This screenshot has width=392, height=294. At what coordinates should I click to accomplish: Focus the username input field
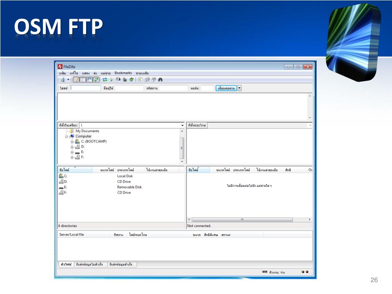(129, 88)
